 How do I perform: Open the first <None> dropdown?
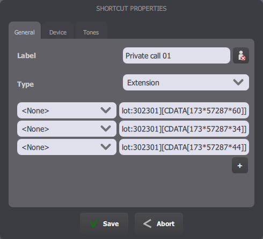[67, 110]
